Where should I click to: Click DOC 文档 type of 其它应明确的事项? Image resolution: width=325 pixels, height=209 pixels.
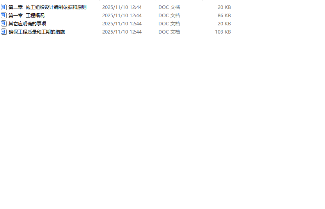pos(169,24)
